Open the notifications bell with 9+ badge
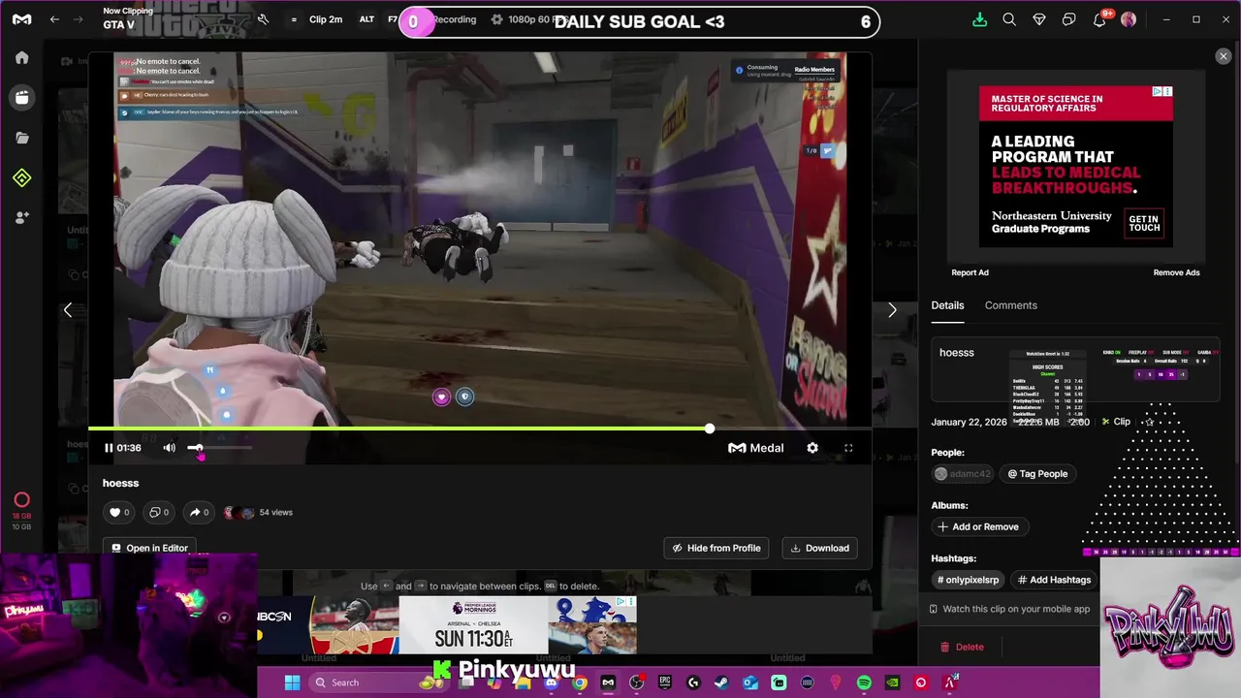 point(1100,18)
